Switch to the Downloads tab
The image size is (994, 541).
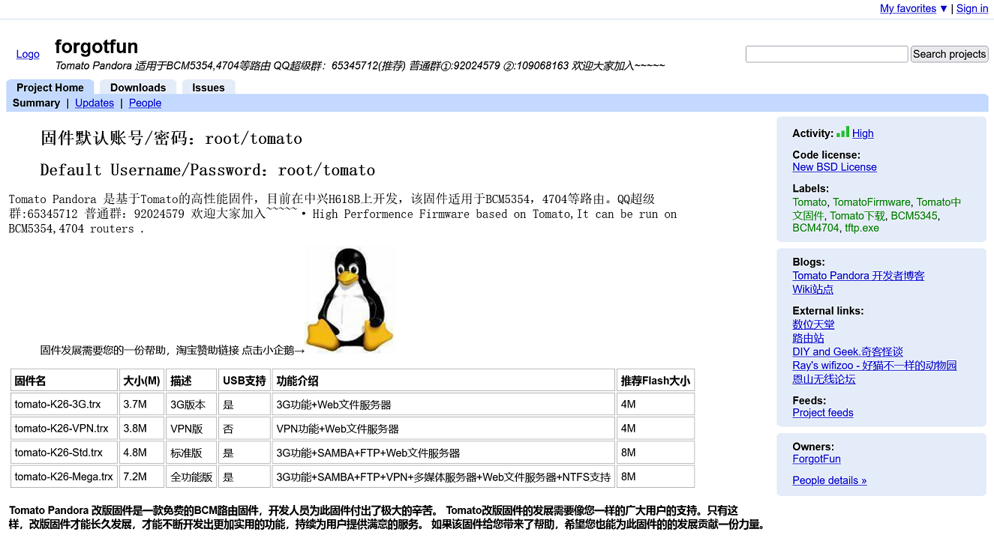point(138,88)
